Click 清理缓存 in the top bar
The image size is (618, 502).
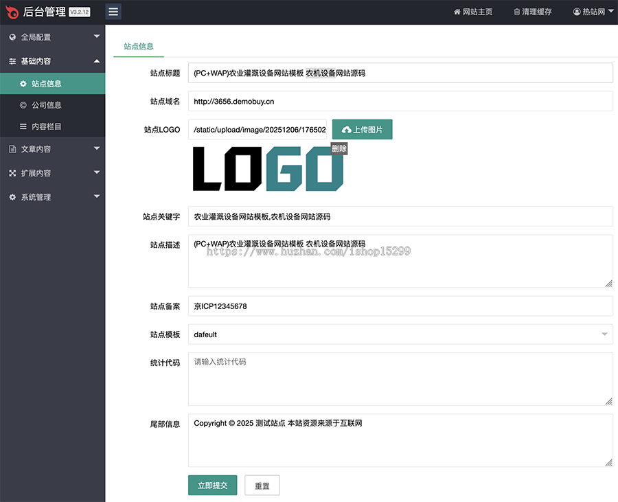pos(532,12)
